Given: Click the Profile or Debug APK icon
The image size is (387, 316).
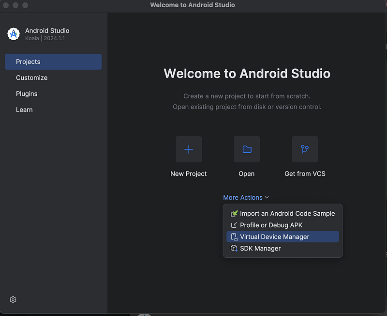Looking at the screenshot, I should point(234,225).
